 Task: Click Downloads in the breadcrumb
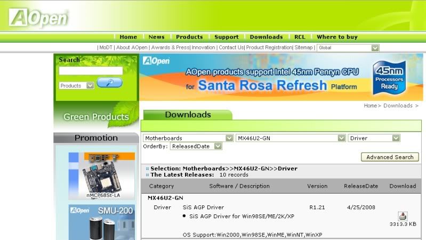coord(398,106)
